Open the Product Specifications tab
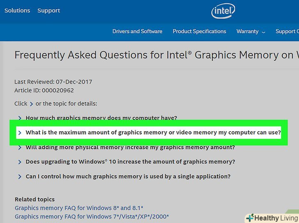The height and width of the screenshot is (223, 299). point(199,31)
